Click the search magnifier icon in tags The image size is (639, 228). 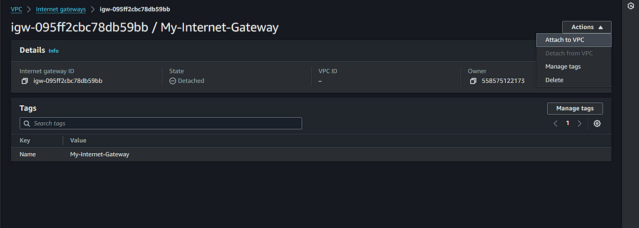coord(27,123)
